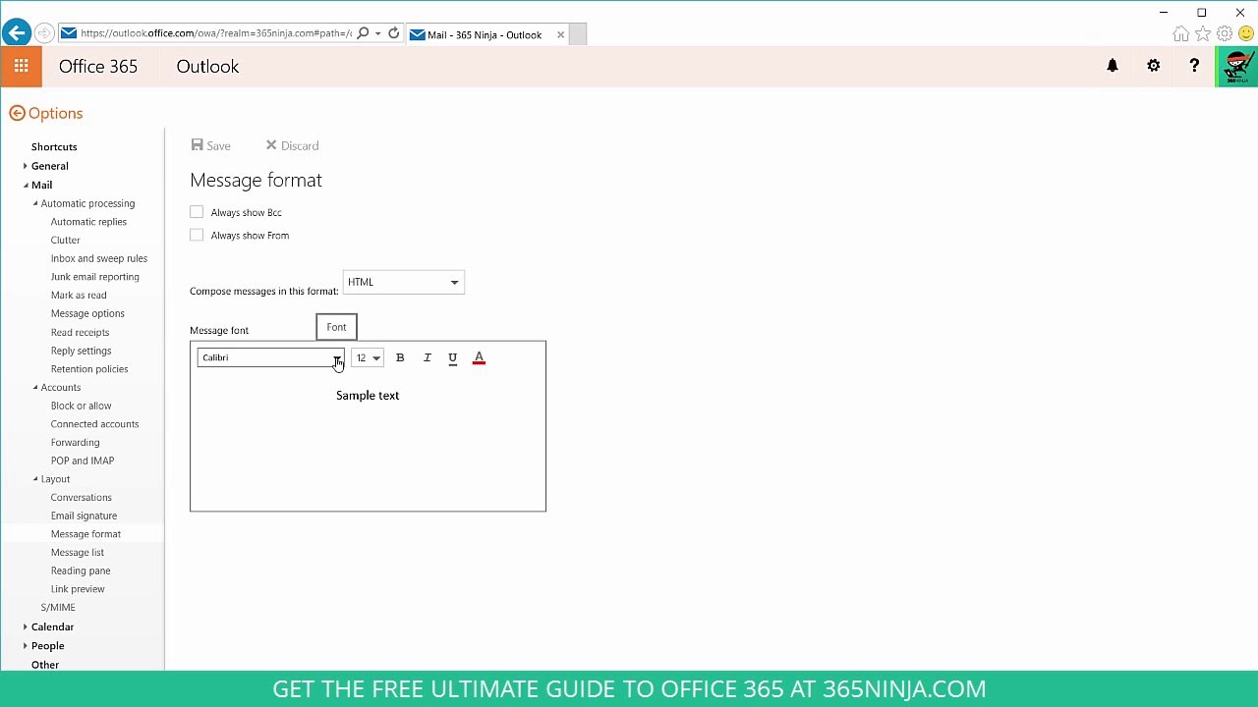Open Retention policies
Screen dimensions: 1258x707
[x=89, y=369]
